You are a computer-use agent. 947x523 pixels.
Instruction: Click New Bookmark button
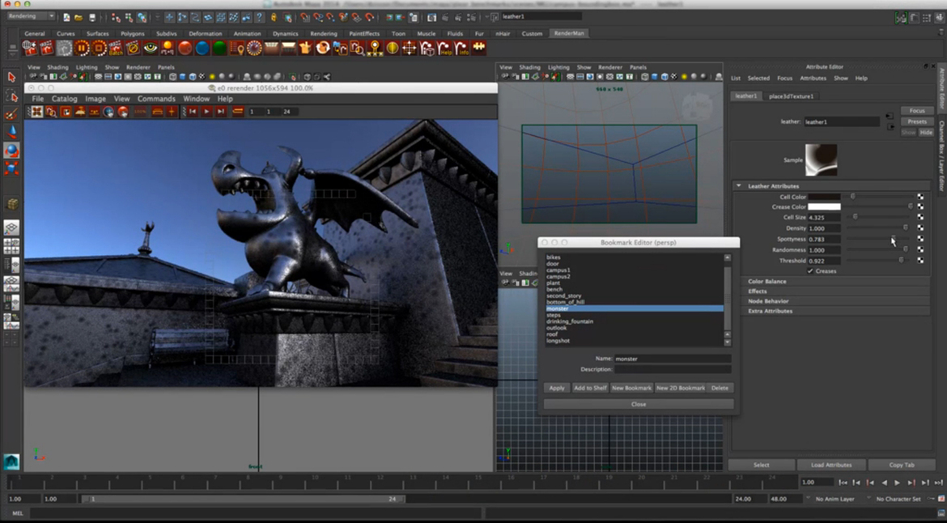pyautogui.click(x=631, y=388)
